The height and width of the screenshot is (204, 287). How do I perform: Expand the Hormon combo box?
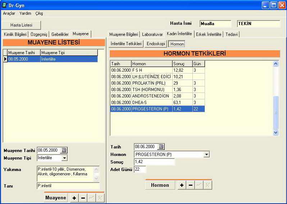(x=206, y=155)
